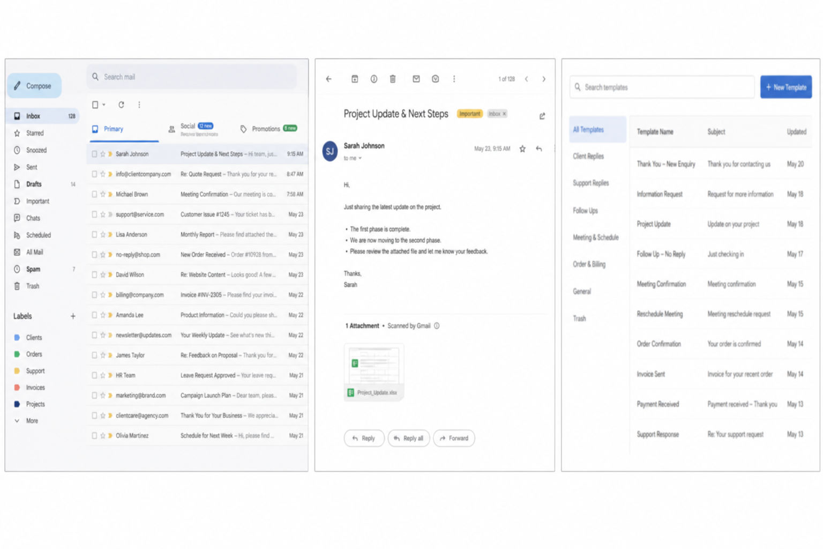Viewport: 823px width, 549px height.
Task: Click the New Template button
Action: (x=786, y=87)
